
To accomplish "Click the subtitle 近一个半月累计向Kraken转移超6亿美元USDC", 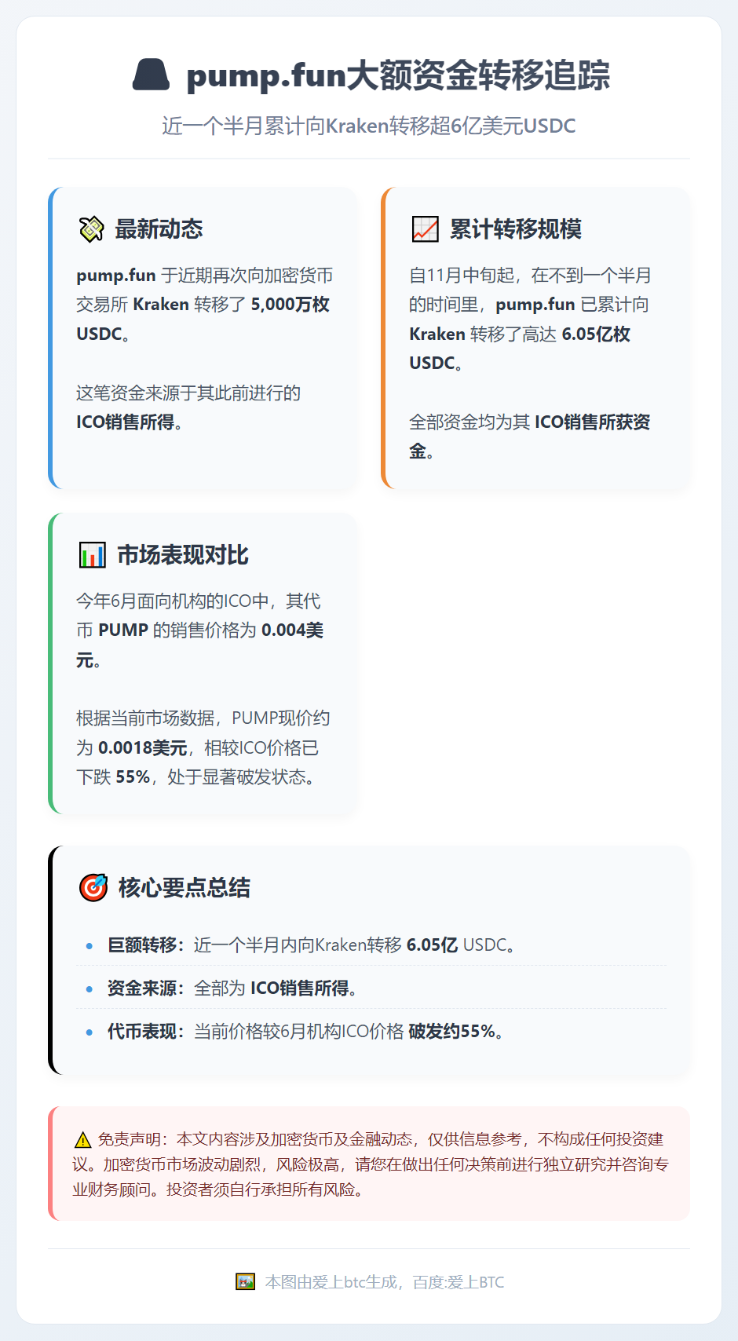I will pos(369,126).
